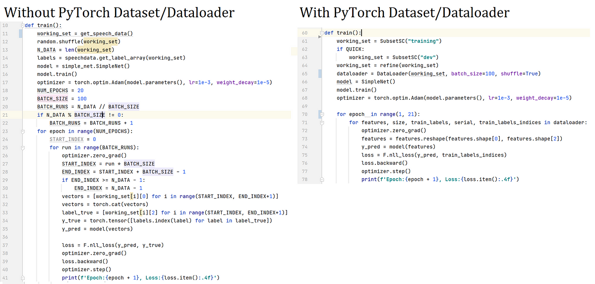Click 'dataloader = DataLoader(...)' line 65

439,73
